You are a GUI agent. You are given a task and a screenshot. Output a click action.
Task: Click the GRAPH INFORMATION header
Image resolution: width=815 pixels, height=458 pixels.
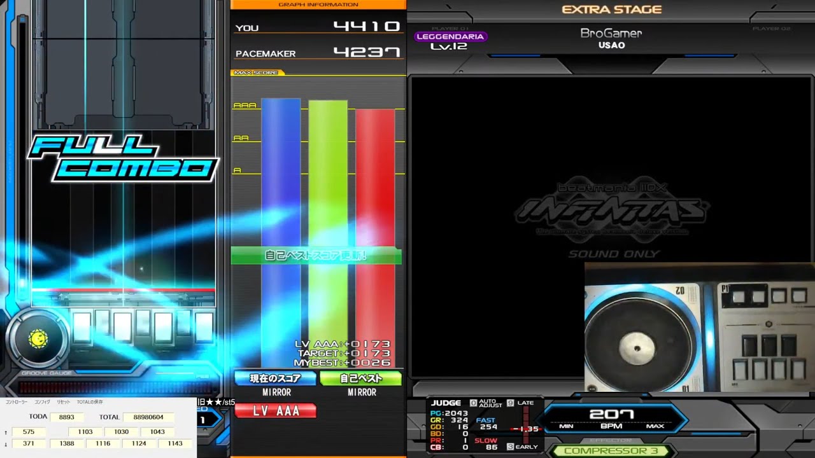(x=318, y=4)
